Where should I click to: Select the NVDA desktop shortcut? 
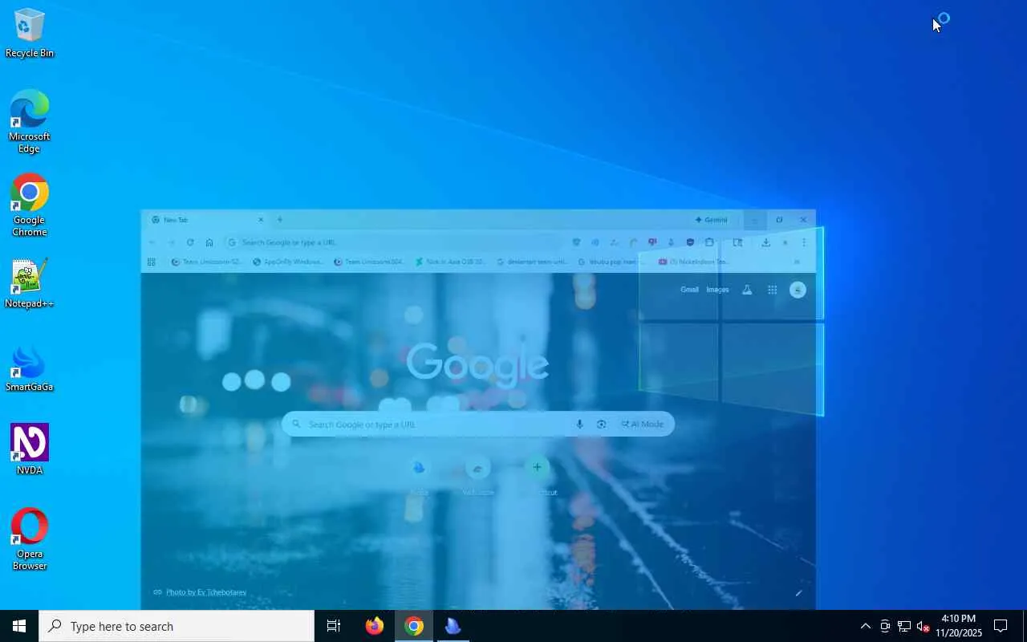[x=30, y=449]
